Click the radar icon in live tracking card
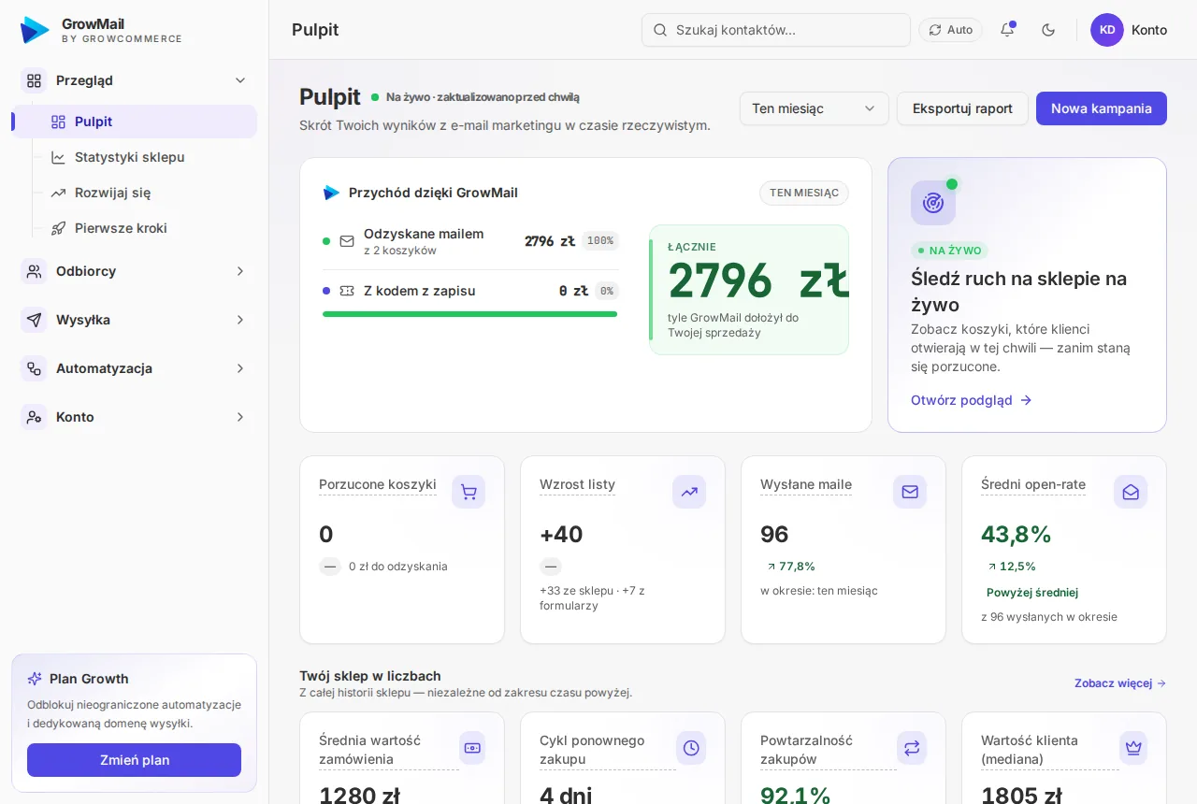This screenshot has width=1197, height=804. (933, 203)
